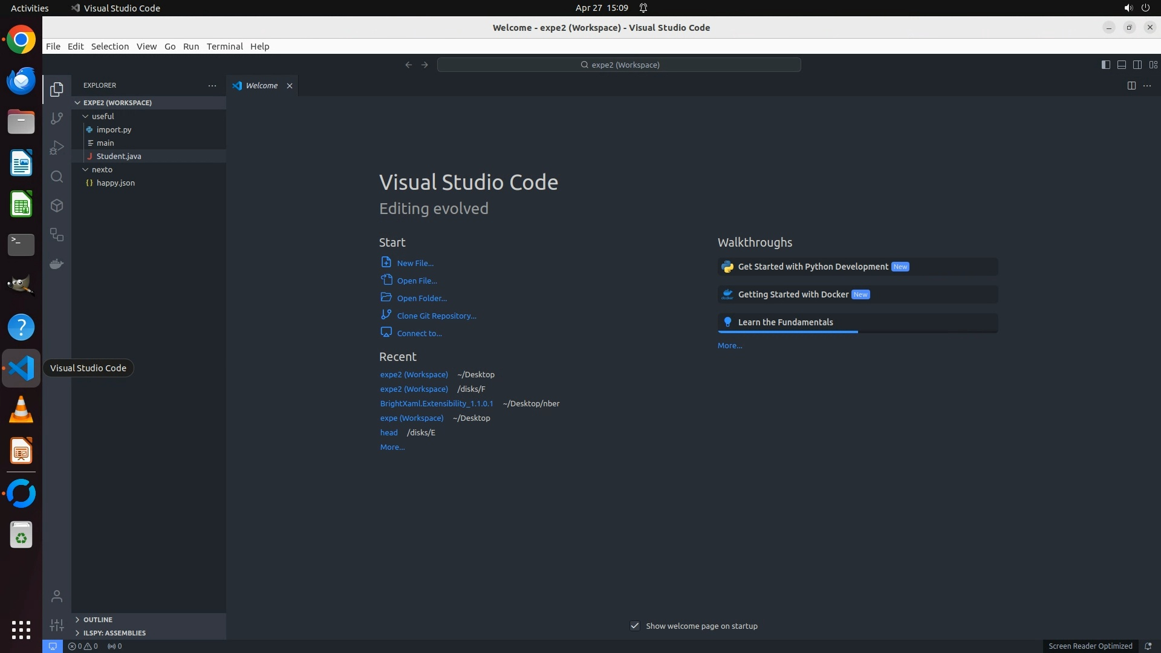Toggle primary side bar visibility
Viewport: 1161px width, 653px height.
click(1105, 65)
